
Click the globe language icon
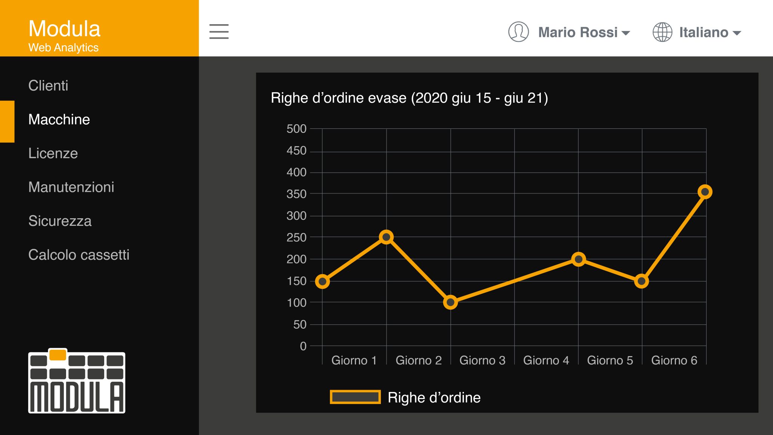coord(662,32)
